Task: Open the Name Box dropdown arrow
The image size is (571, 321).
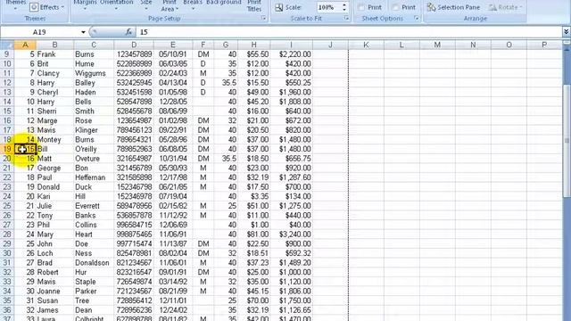Action: coord(83,32)
